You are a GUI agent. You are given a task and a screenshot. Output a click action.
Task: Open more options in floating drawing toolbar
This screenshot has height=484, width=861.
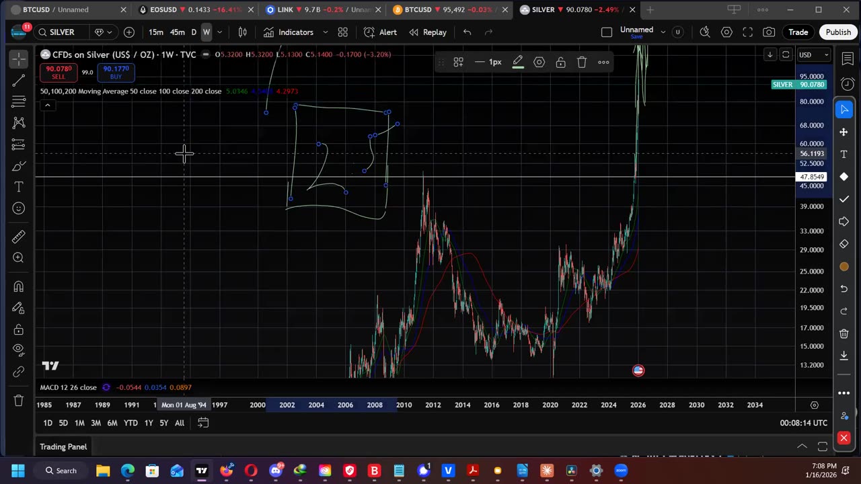[603, 63]
